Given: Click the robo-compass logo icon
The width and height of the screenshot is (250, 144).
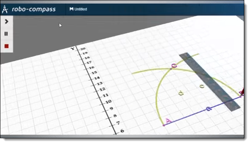Looking at the screenshot, I should pyautogui.click(x=5, y=9).
